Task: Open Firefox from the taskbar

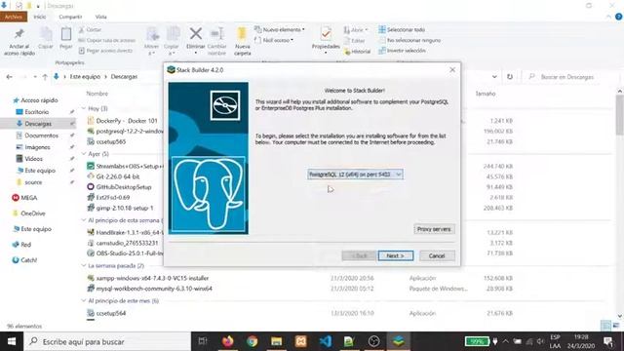Action: [227, 341]
